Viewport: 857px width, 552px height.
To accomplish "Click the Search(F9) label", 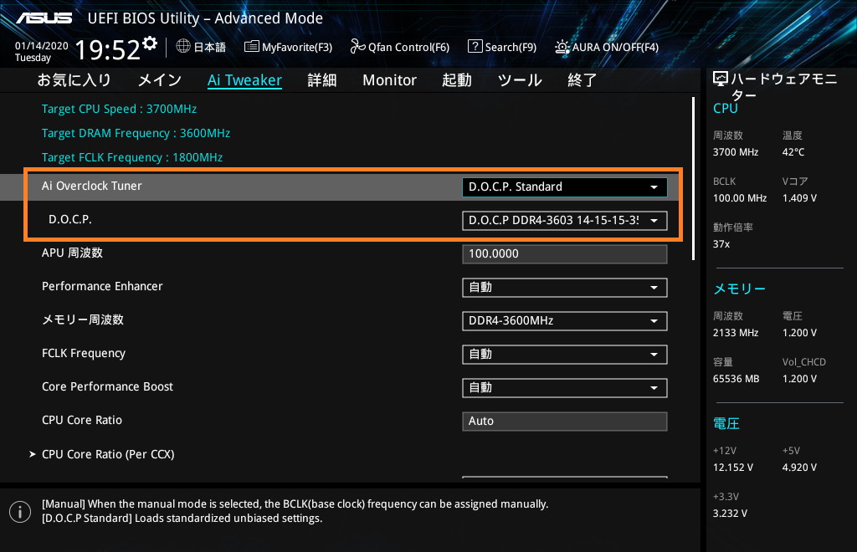I will 511,48.
